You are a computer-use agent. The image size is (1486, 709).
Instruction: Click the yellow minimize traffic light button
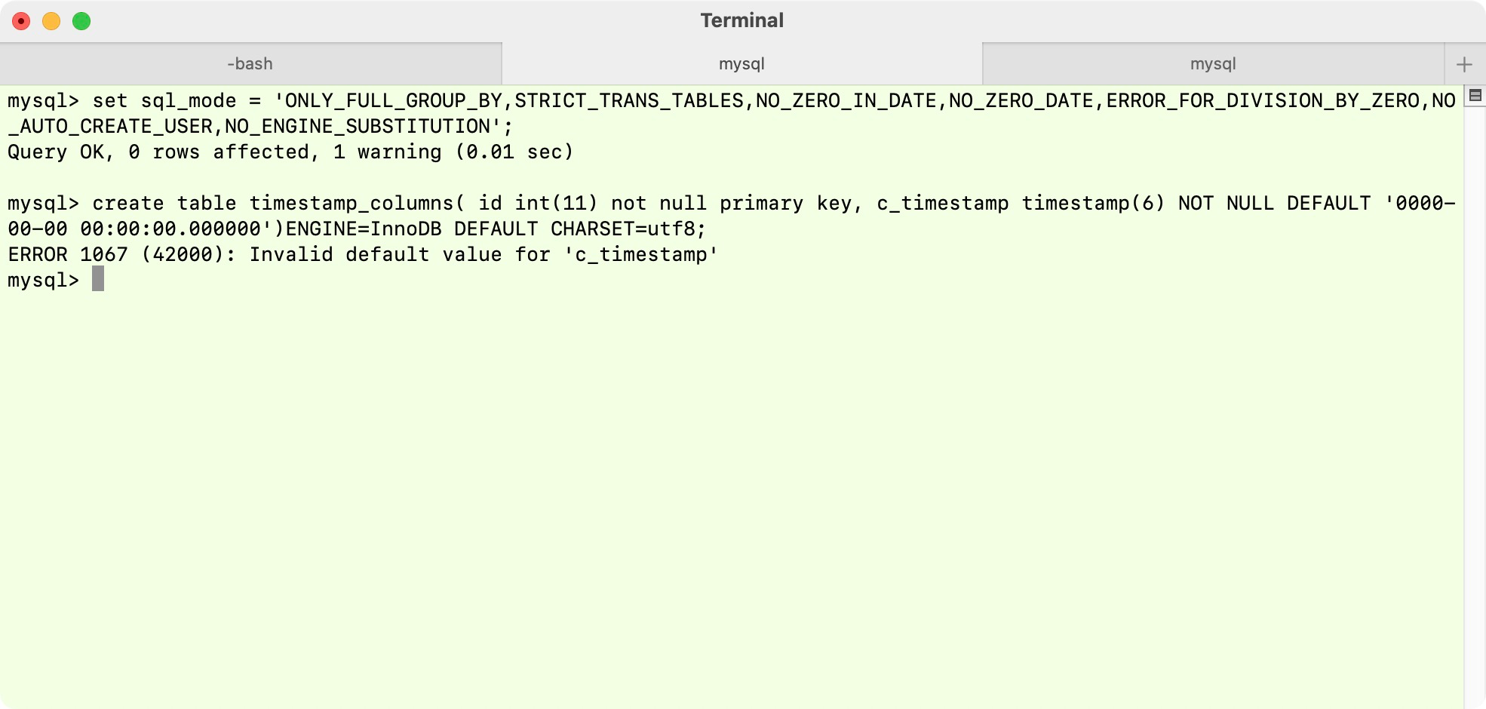tap(50, 21)
